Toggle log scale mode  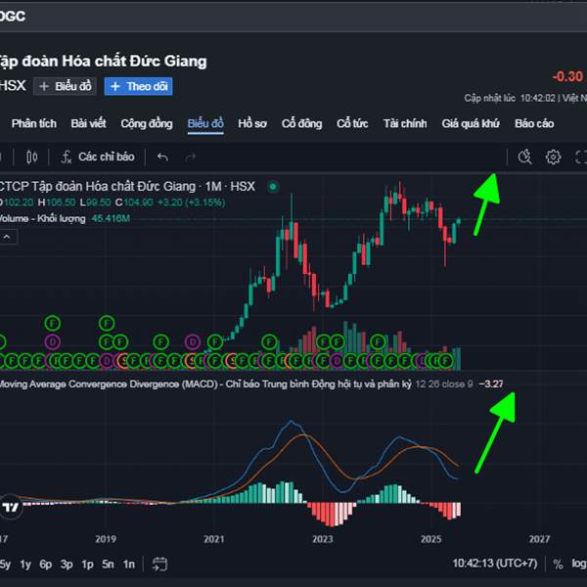tap(579, 564)
